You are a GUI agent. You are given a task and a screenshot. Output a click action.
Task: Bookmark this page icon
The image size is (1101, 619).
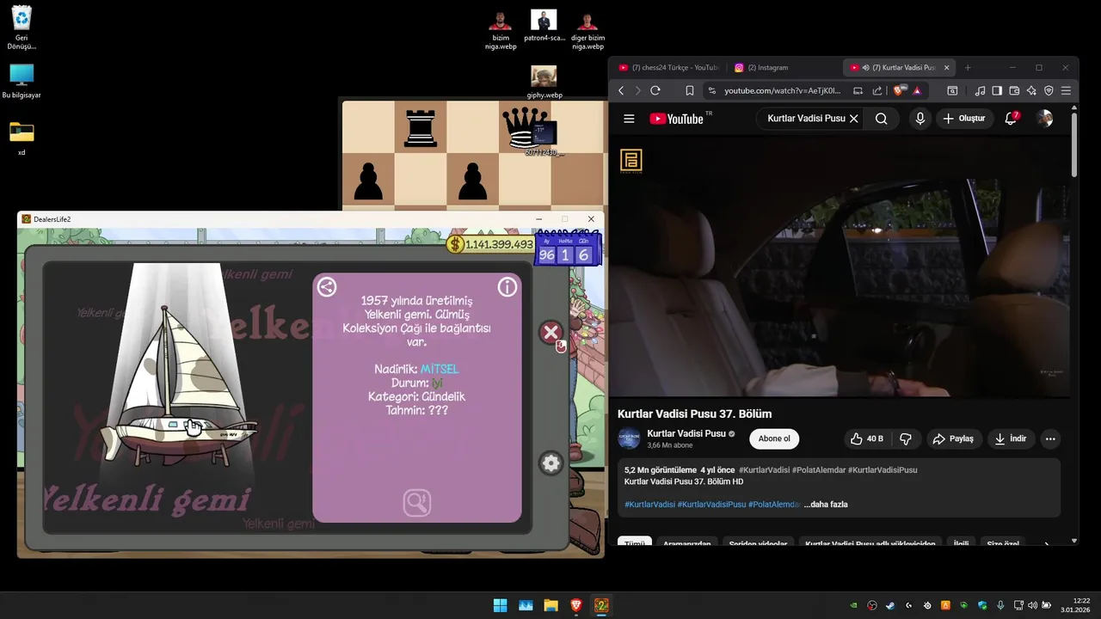(x=689, y=90)
